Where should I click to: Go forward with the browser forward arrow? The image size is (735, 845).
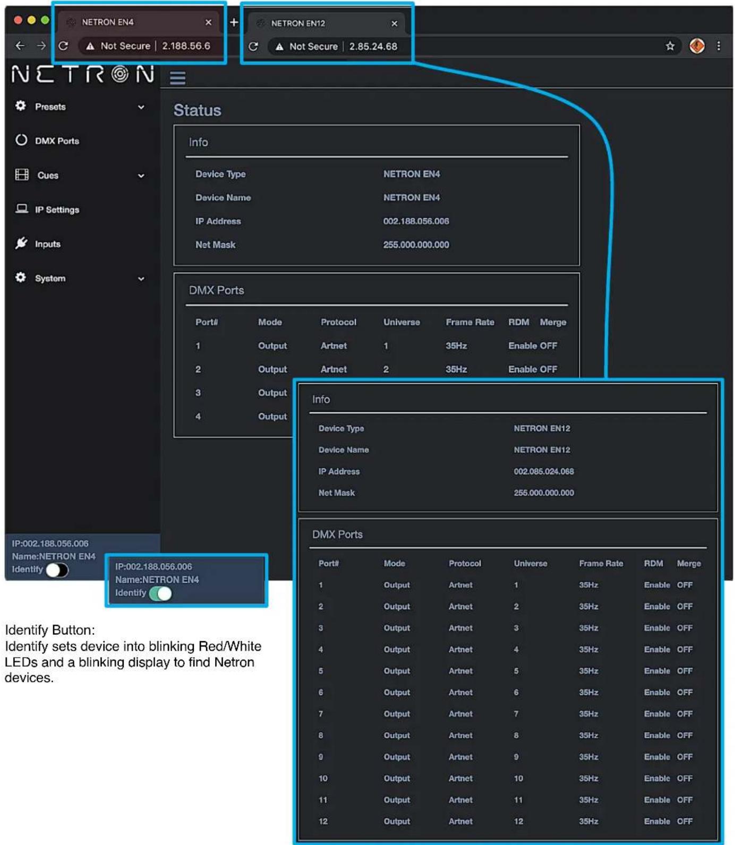[x=41, y=46]
